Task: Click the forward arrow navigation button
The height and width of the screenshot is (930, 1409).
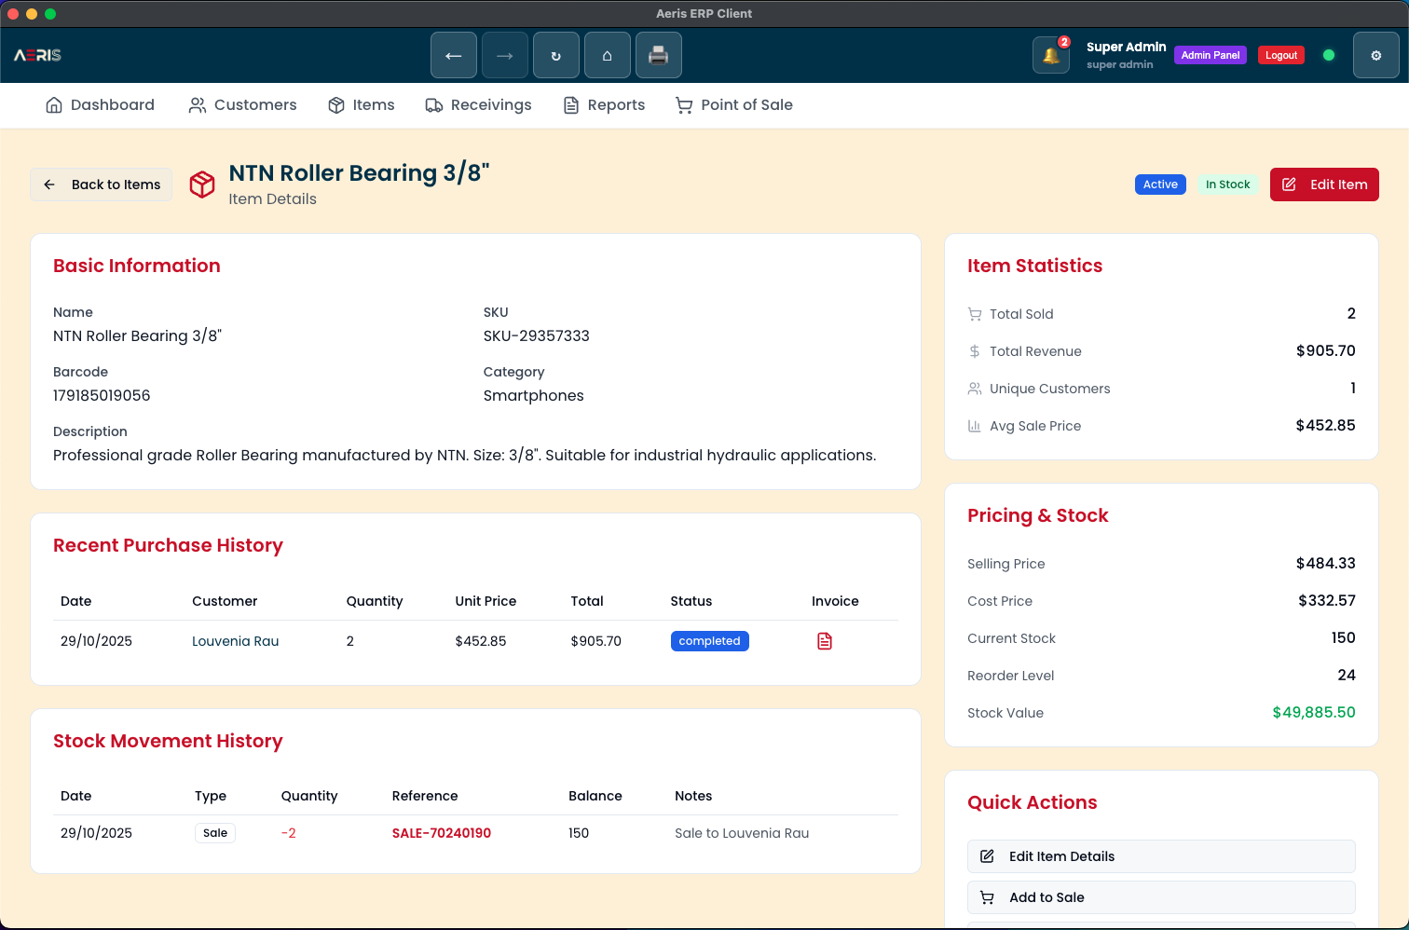Action: 505,56
